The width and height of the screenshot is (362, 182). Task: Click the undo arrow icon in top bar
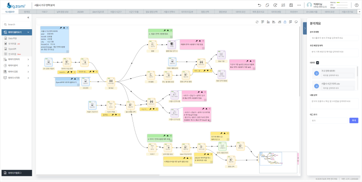(259, 5)
